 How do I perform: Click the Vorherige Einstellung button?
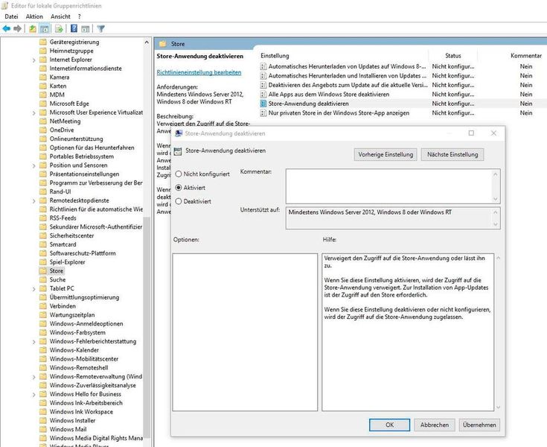pyautogui.click(x=386, y=154)
